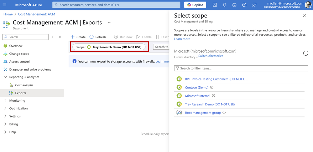Image resolution: width=313 pixels, height=152 pixels.
Task: Click the Copilot button
Action: [x=195, y=5]
